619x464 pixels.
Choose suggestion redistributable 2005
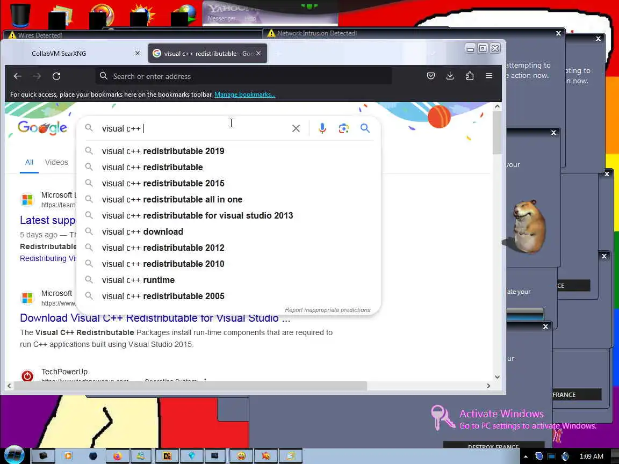pos(229,296)
